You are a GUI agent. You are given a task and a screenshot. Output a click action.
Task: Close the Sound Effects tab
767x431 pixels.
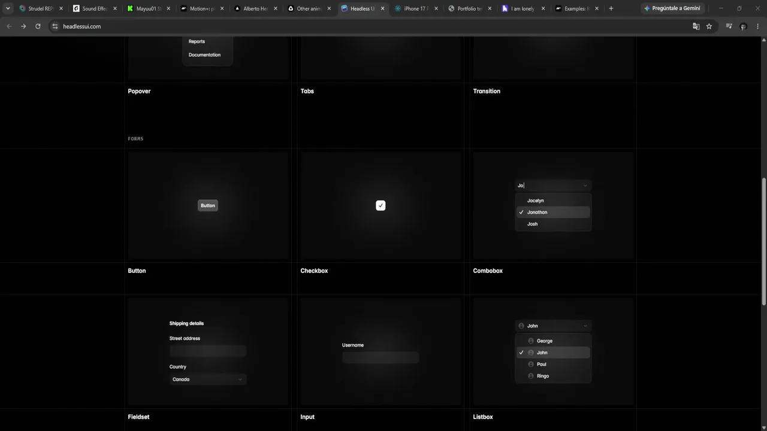[114, 9]
